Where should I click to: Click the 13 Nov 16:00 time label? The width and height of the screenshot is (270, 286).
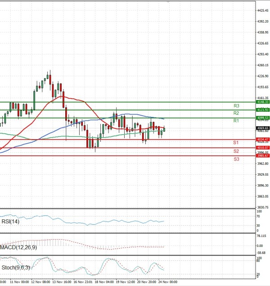(x=62, y=281)
